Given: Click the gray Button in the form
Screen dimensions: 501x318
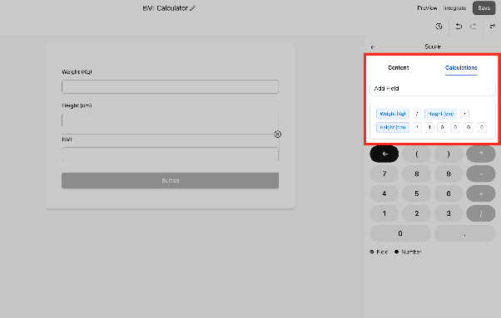Looking at the screenshot, I should 171,181.
